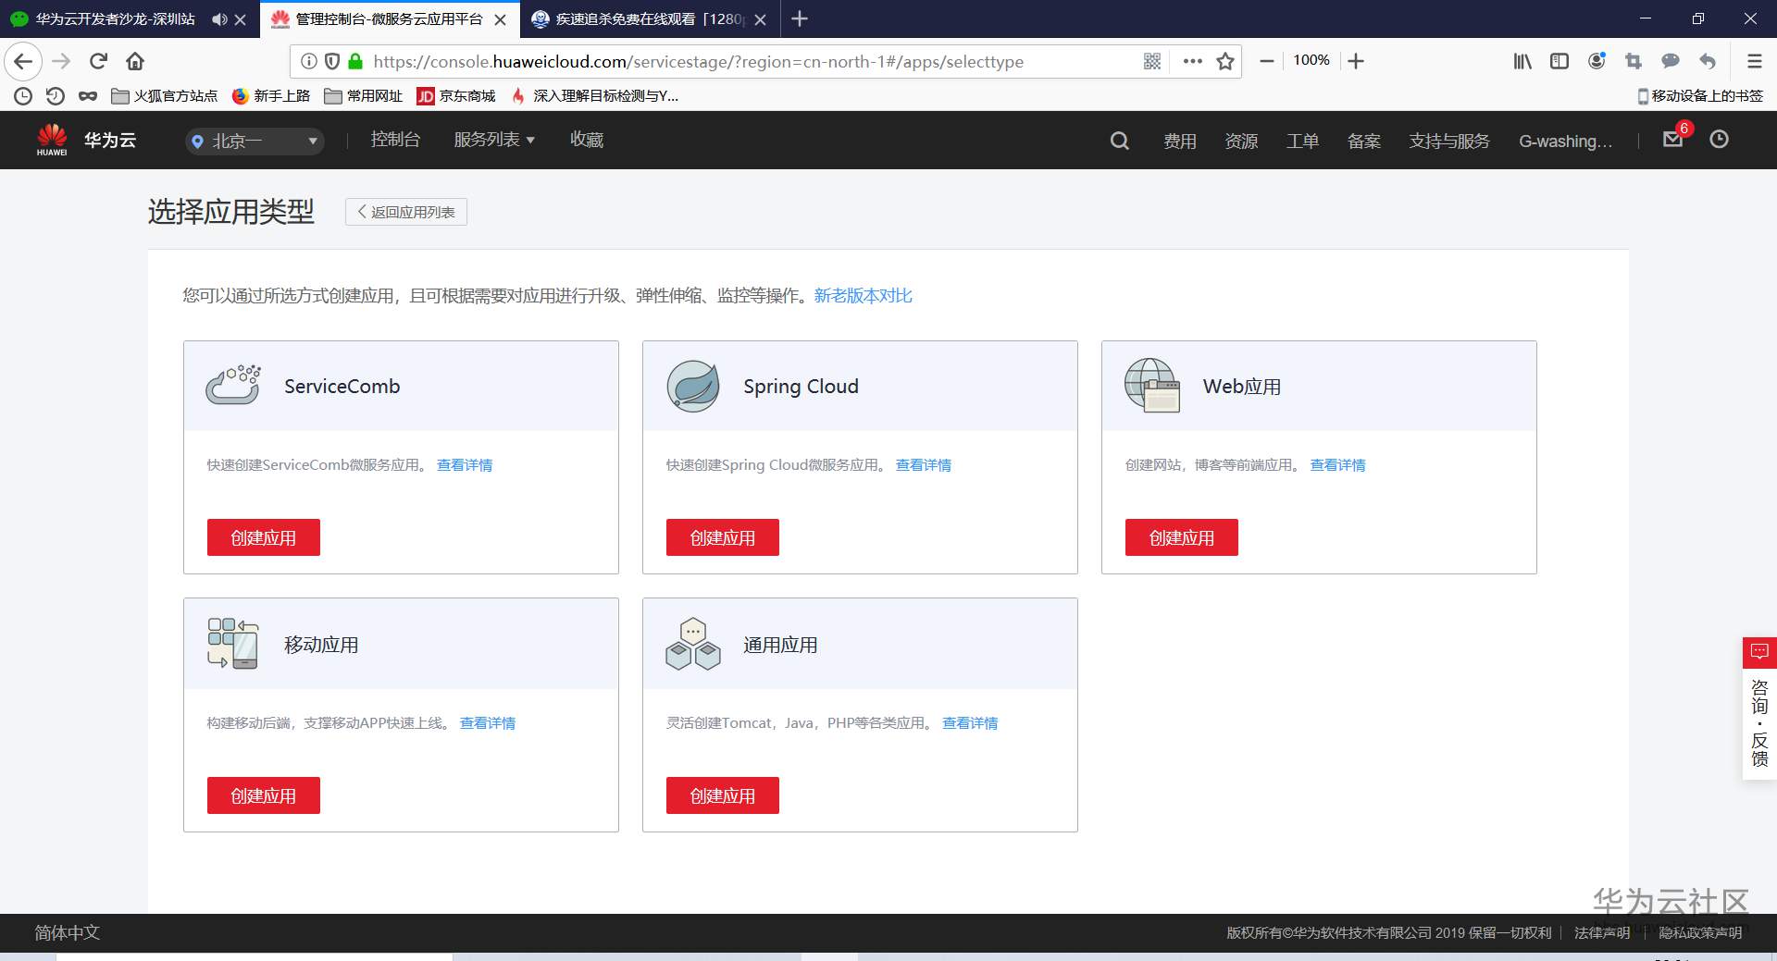Screen dimensions: 1777x961
Task: Open the page actions three-dot menu
Action: (1192, 61)
